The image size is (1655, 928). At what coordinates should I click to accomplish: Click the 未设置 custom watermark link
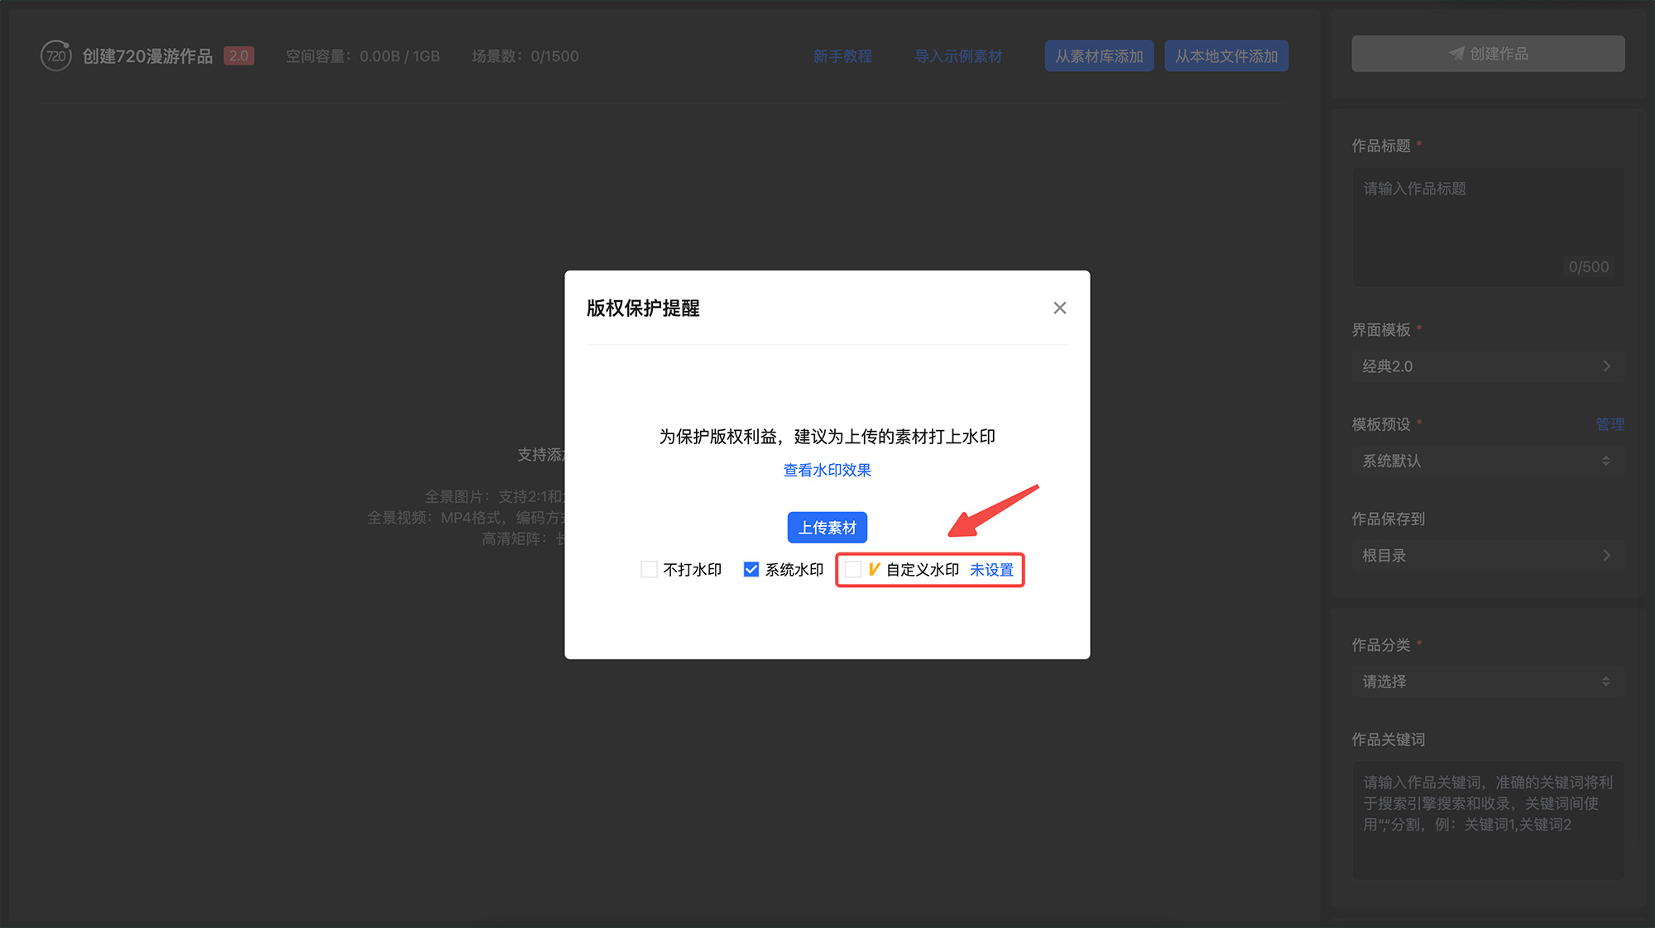(991, 570)
